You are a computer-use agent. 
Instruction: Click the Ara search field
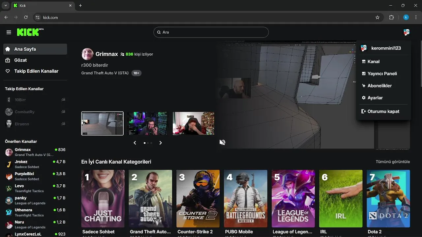point(211,32)
